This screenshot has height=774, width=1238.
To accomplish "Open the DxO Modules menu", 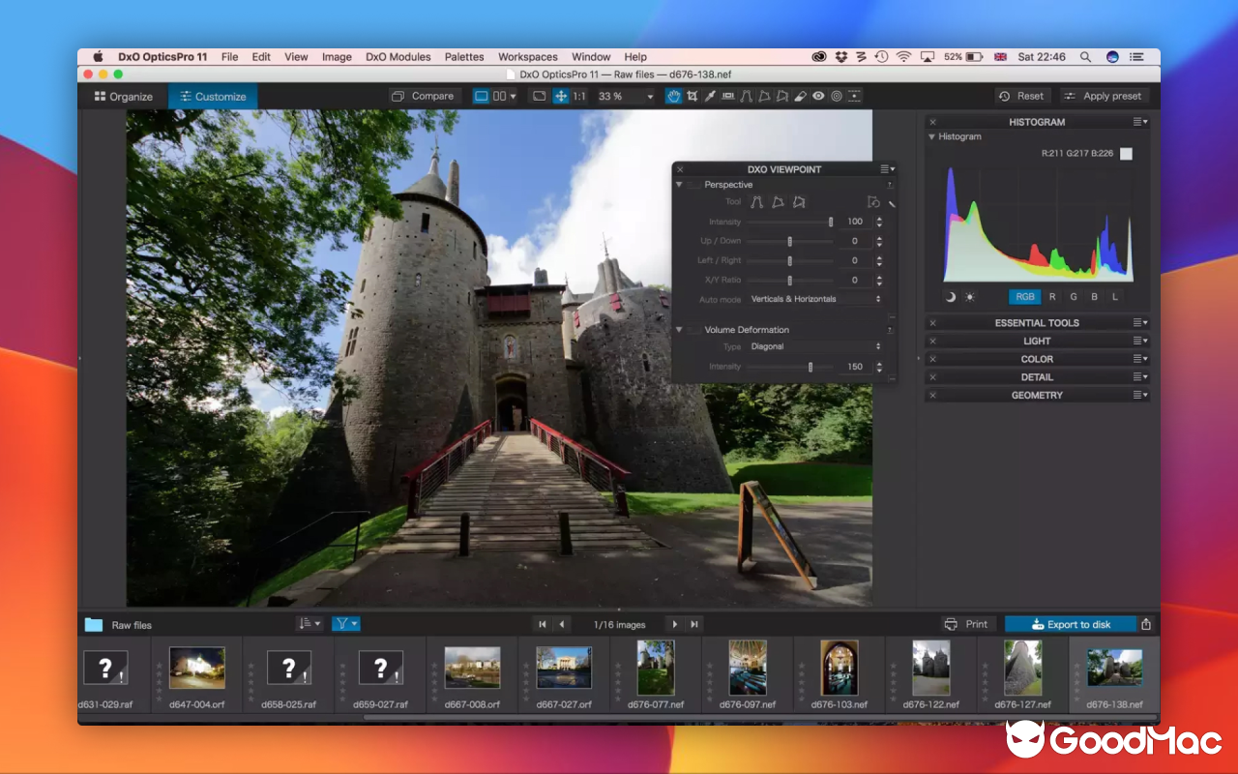I will pos(398,56).
